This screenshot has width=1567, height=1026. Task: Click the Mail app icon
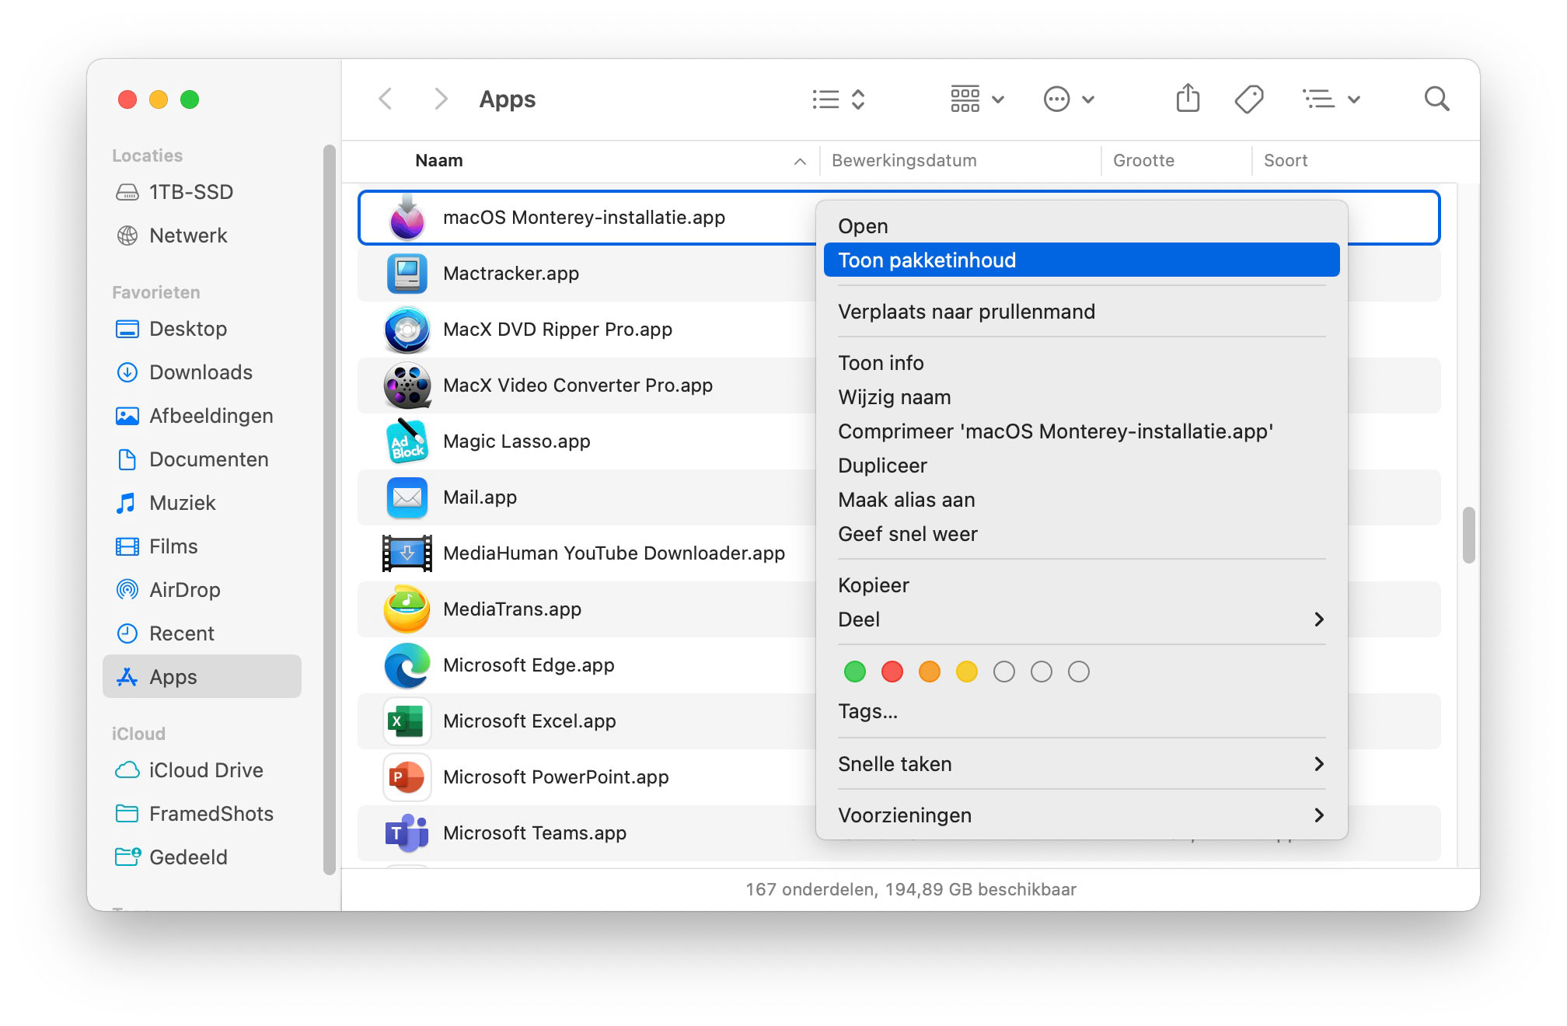pyautogui.click(x=407, y=497)
